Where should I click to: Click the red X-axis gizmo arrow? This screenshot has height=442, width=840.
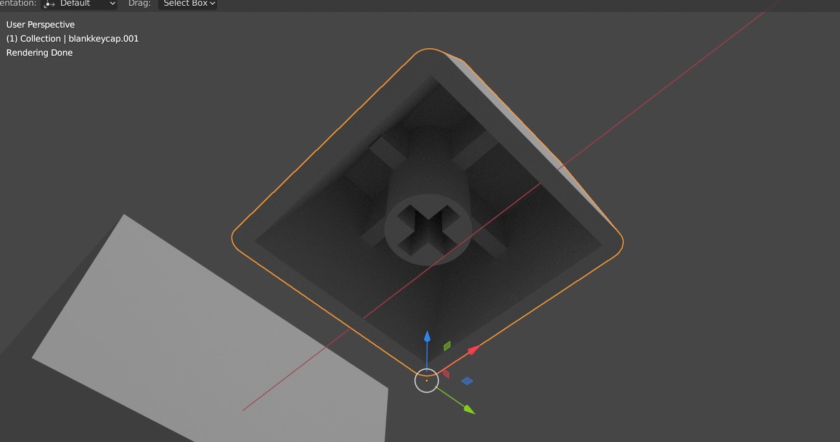coord(472,350)
